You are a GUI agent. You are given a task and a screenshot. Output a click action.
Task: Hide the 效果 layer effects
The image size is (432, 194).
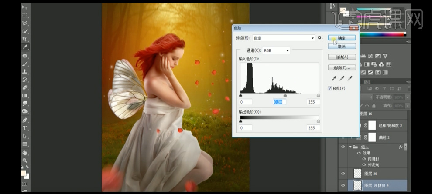pos(359,153)
